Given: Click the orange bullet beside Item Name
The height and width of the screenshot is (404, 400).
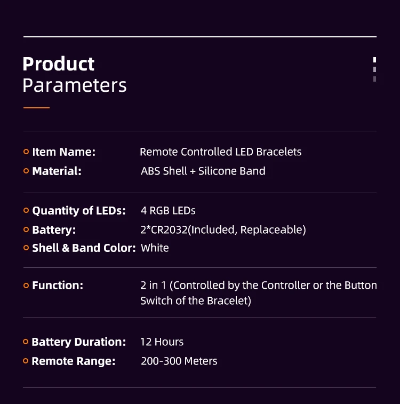Looking at the screenshot, I should point(26,152).
